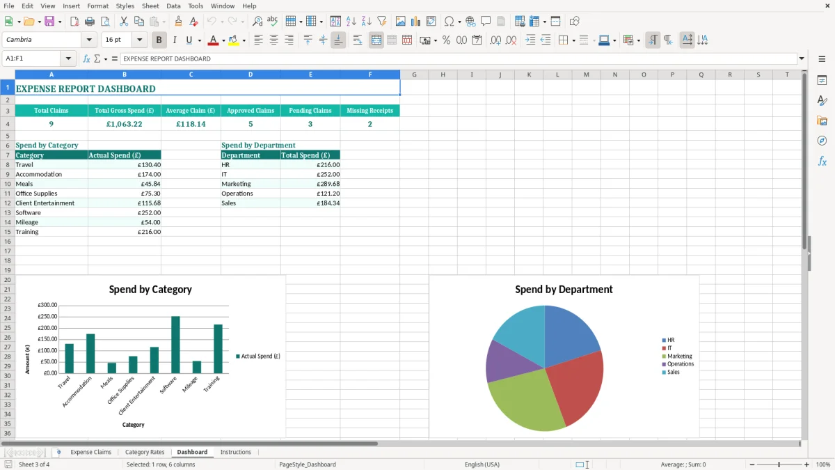Open Background Color dropdown arrow
The width and height of the screenshot is (835, 470).
tap(244, 40)
